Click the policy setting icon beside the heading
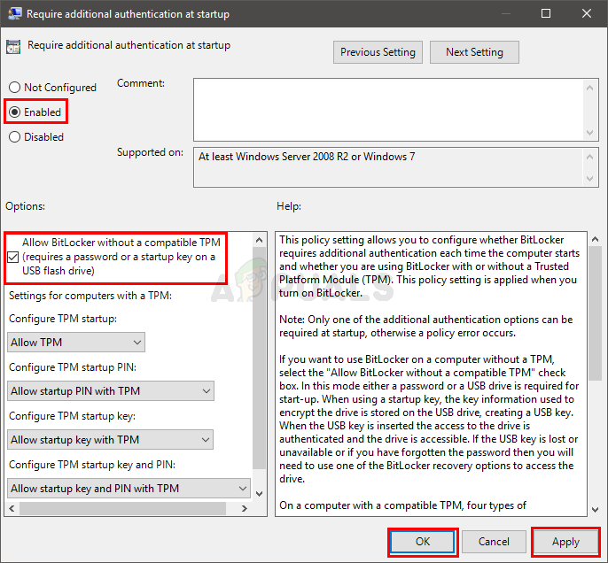The height and width of the screenshot is (563, 608). 14,46
